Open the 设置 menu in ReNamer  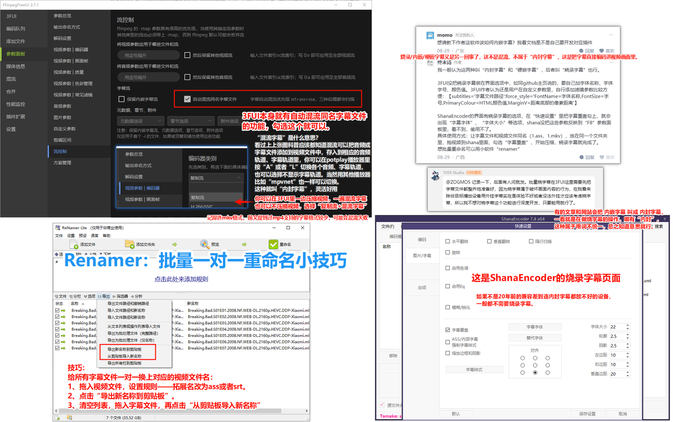[71, 236]
